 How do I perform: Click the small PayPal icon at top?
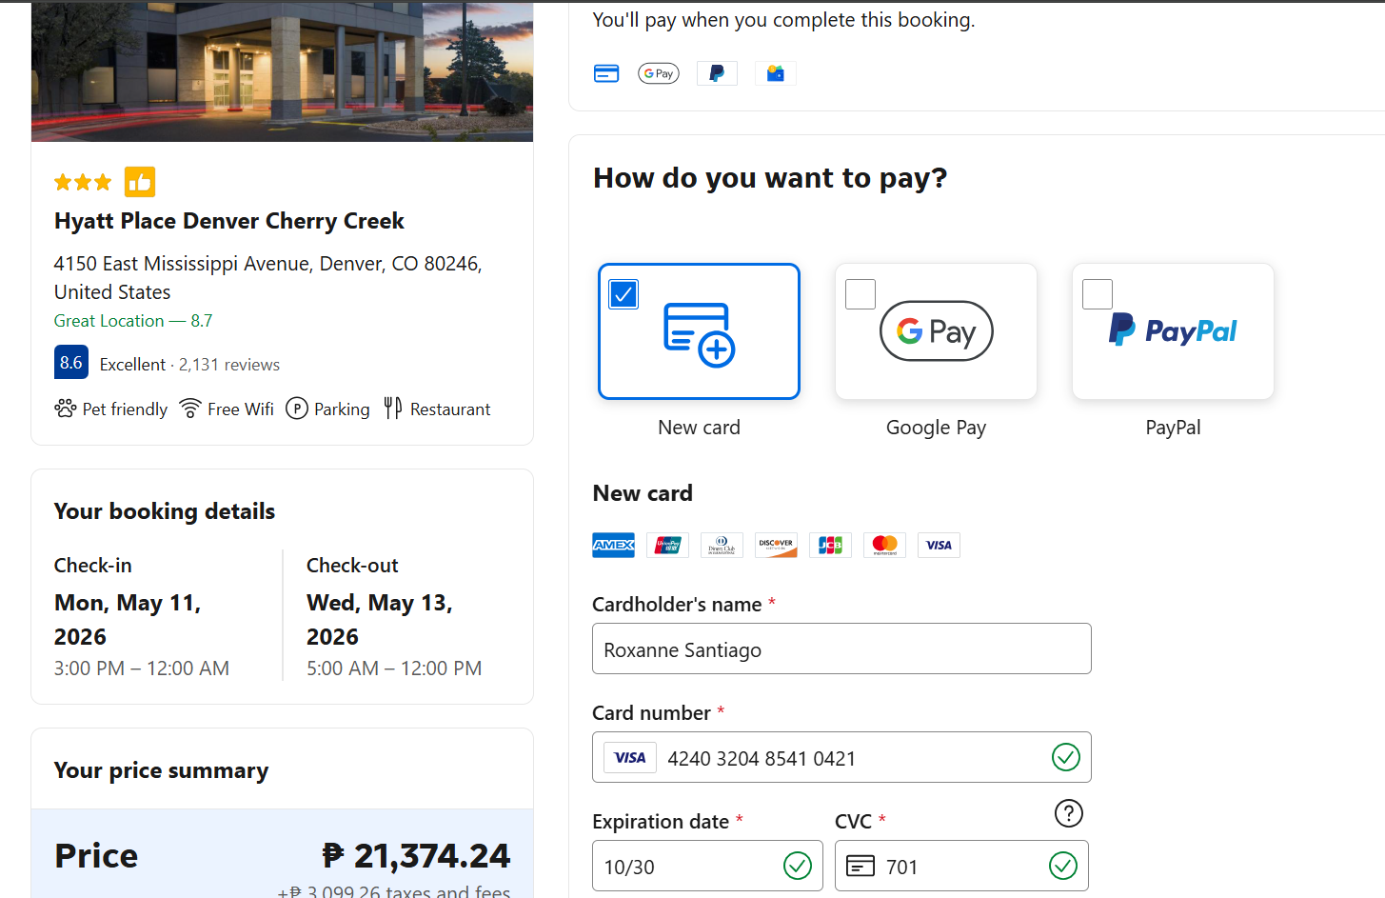tap(717, 73)
